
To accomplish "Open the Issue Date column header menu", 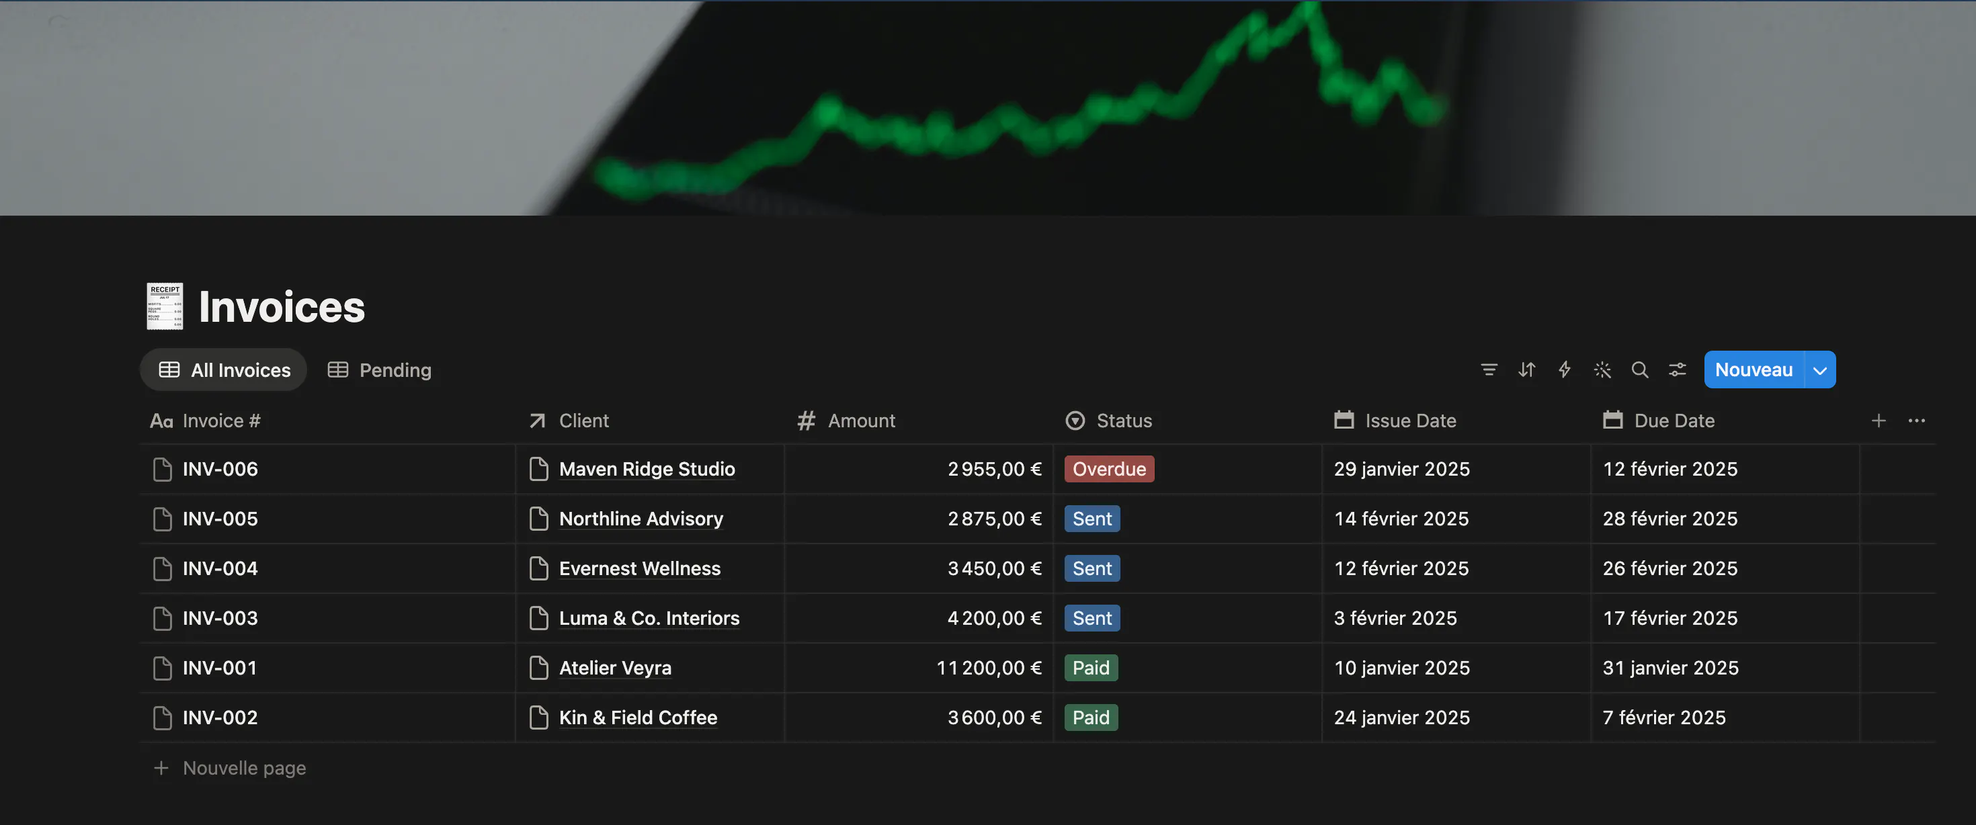I will pos(1456,420).
